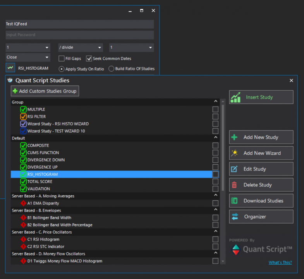Click the red warning icon beside A1 EMA Disparity

tap(23, 203)
